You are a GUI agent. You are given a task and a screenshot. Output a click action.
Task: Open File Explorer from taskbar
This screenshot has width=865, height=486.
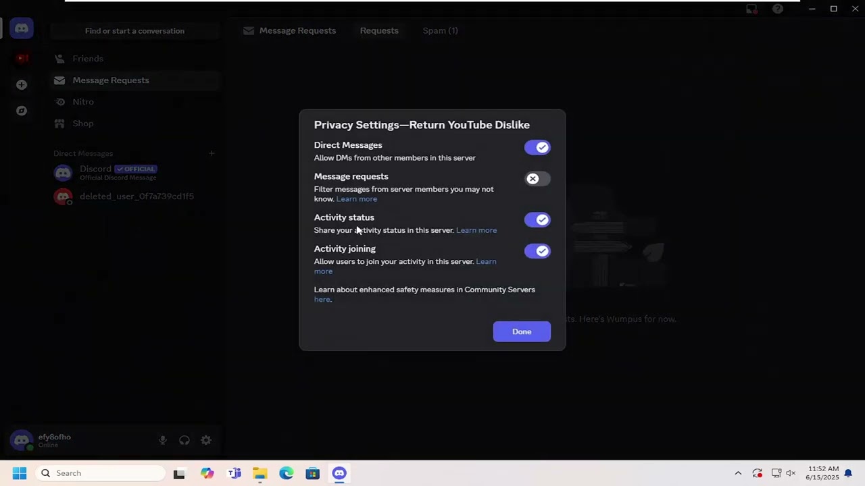[x=260, y=473]
